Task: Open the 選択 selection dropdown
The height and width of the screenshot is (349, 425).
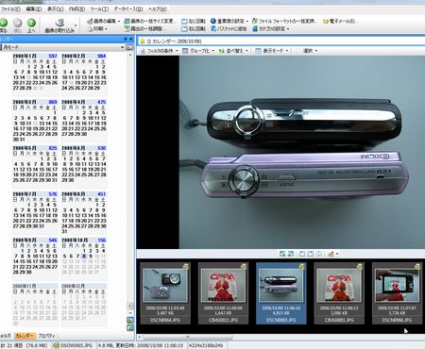Action: [310, 51]
